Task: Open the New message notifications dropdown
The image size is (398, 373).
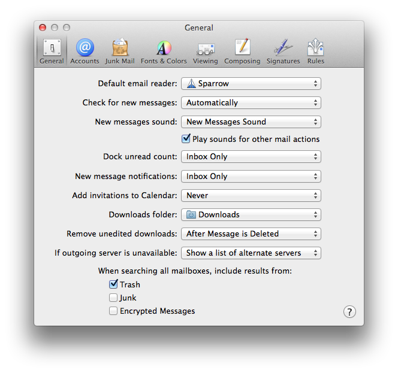Action: pos(251,176)
